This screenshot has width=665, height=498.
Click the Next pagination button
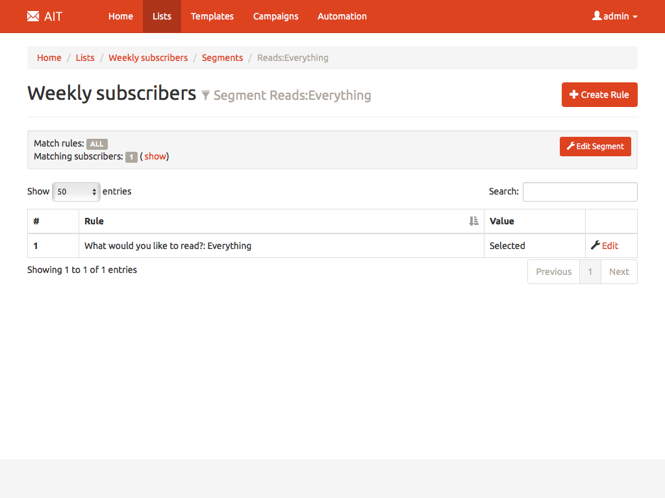point(618,272)
